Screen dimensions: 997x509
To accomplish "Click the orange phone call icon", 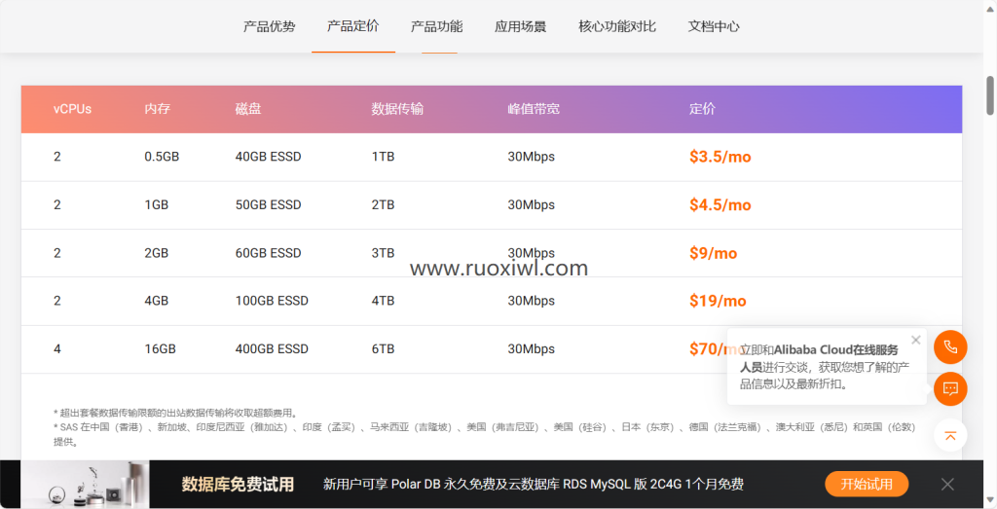I will point(950,347).
